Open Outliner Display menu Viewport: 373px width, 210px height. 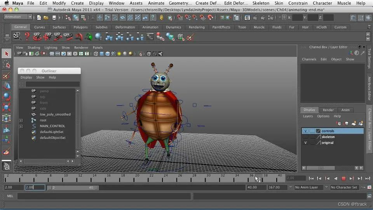click(x=26, y=77)
